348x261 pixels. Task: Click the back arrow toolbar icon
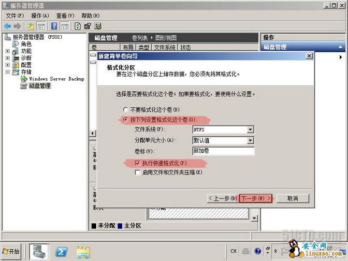(x=7, y=26)
